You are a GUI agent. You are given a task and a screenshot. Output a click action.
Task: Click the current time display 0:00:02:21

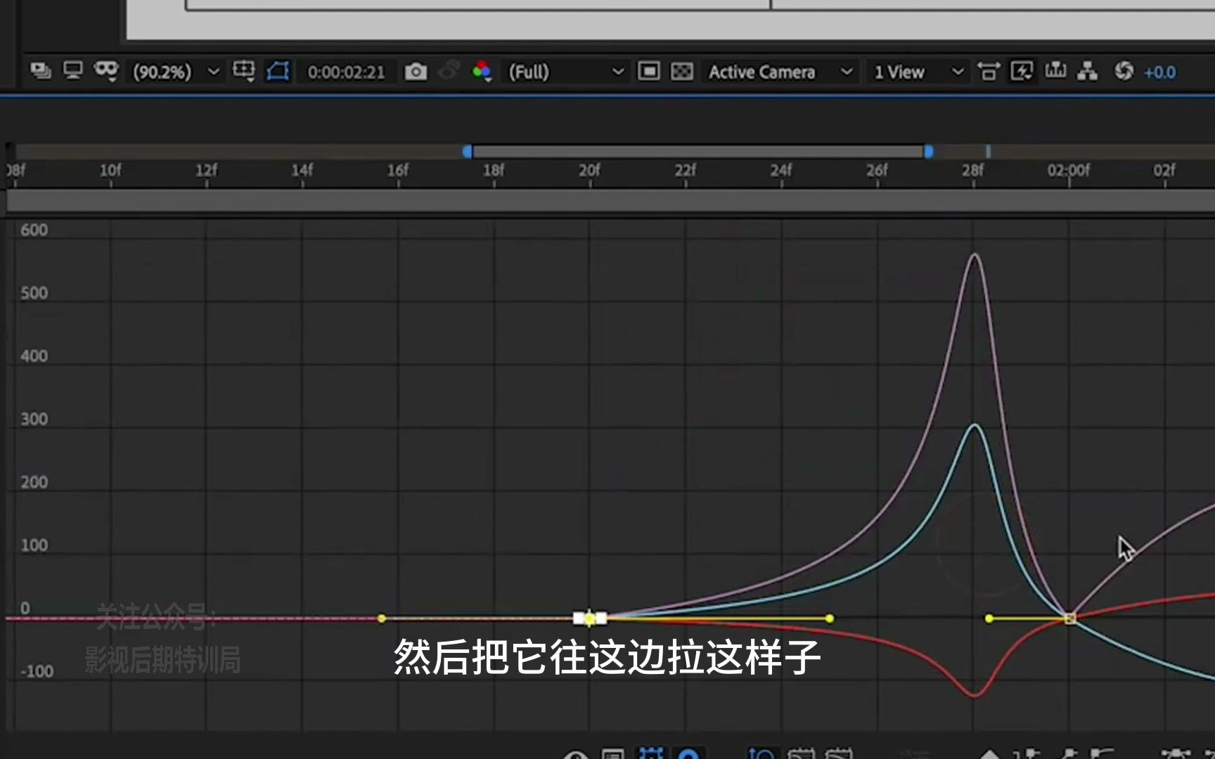346,71
